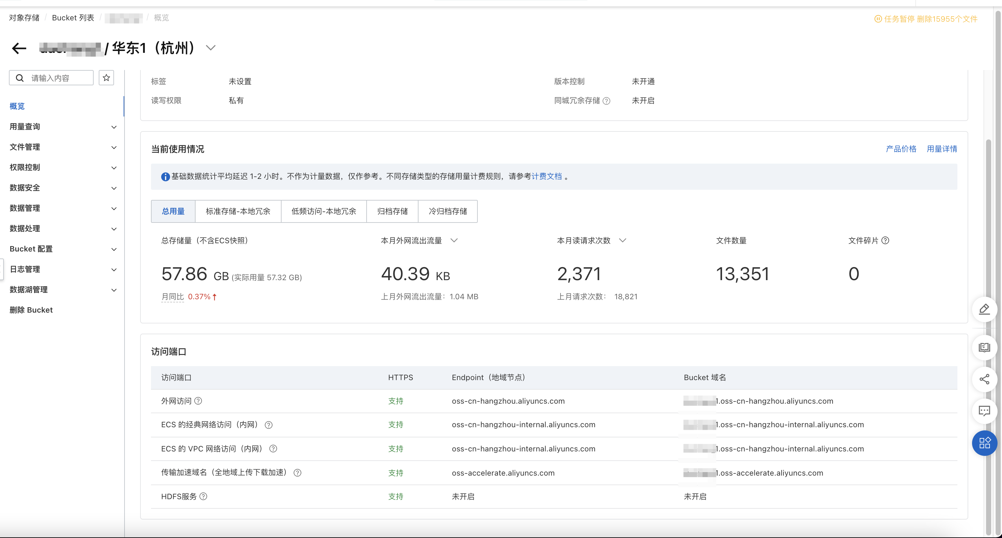The width and height of the screenshot is (1002, 538).
Task: Click help icon beside 同城冗余存储
Action: point(606,101)
